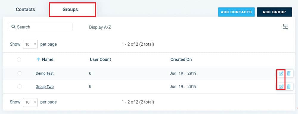Edit the Demo Test group
Image resolution: width=298 pixels, height=114 pixels.
pyautogui.click(x=281, y=73)
